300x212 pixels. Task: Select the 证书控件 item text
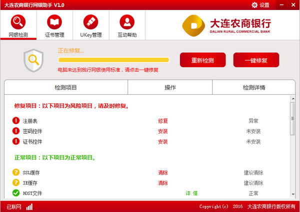click(32, 142)
